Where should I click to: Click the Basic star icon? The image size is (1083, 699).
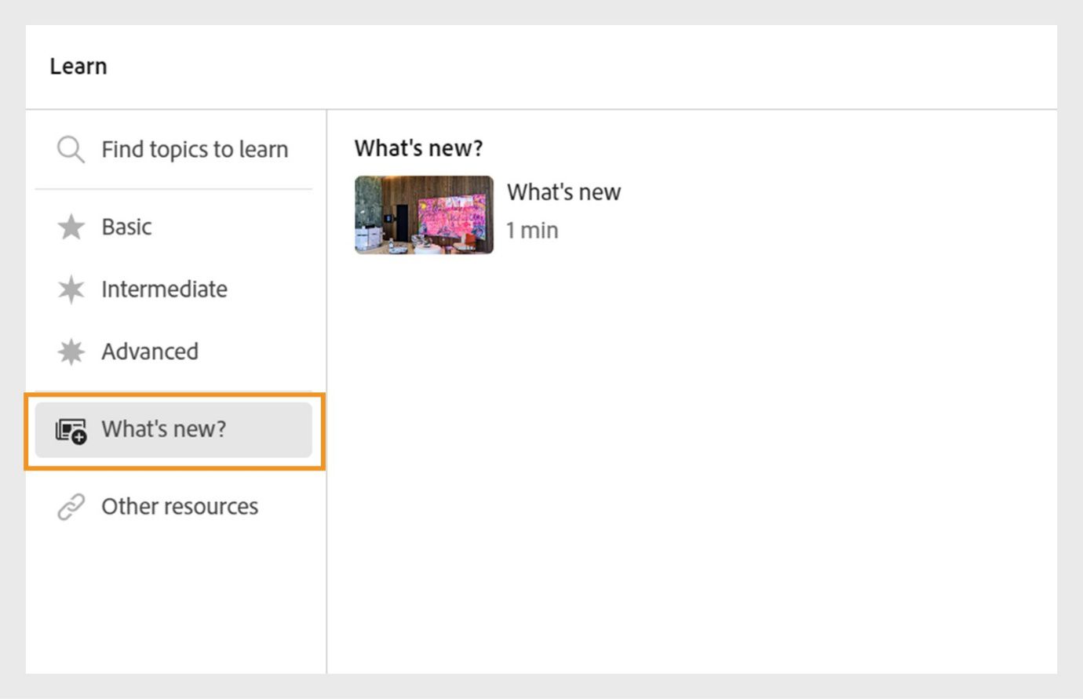point(71,227)
